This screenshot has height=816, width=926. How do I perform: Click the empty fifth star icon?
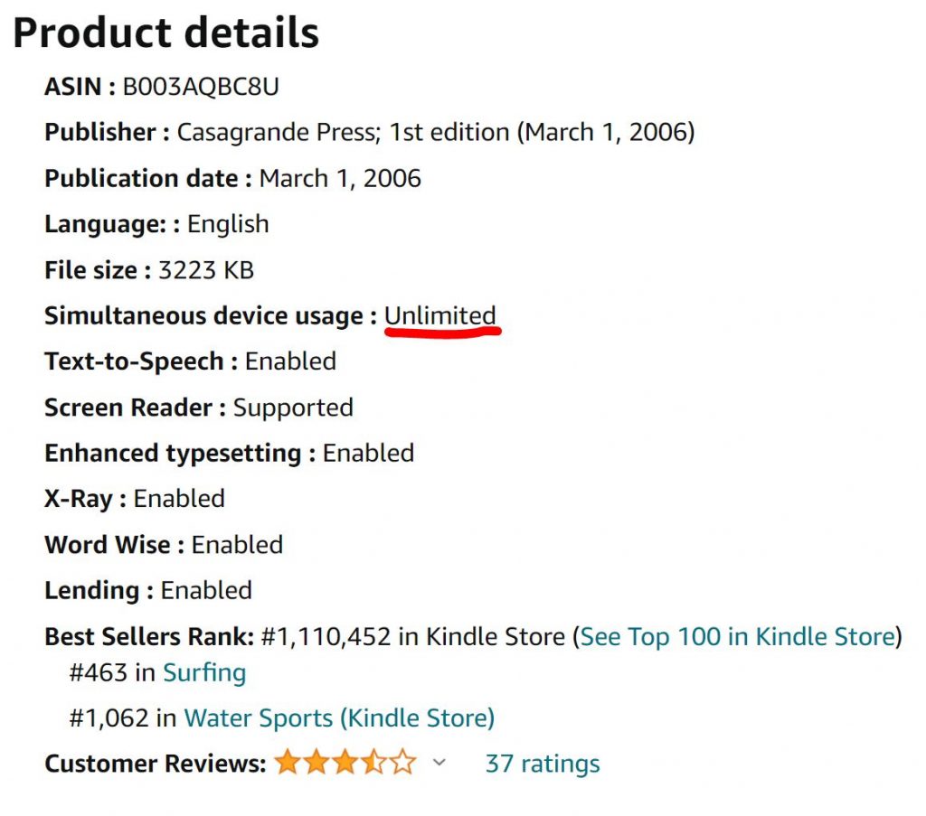pos(401,762)
